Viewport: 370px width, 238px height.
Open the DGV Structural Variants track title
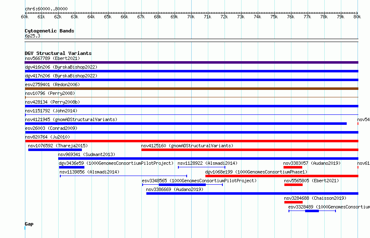coord(58,53)
